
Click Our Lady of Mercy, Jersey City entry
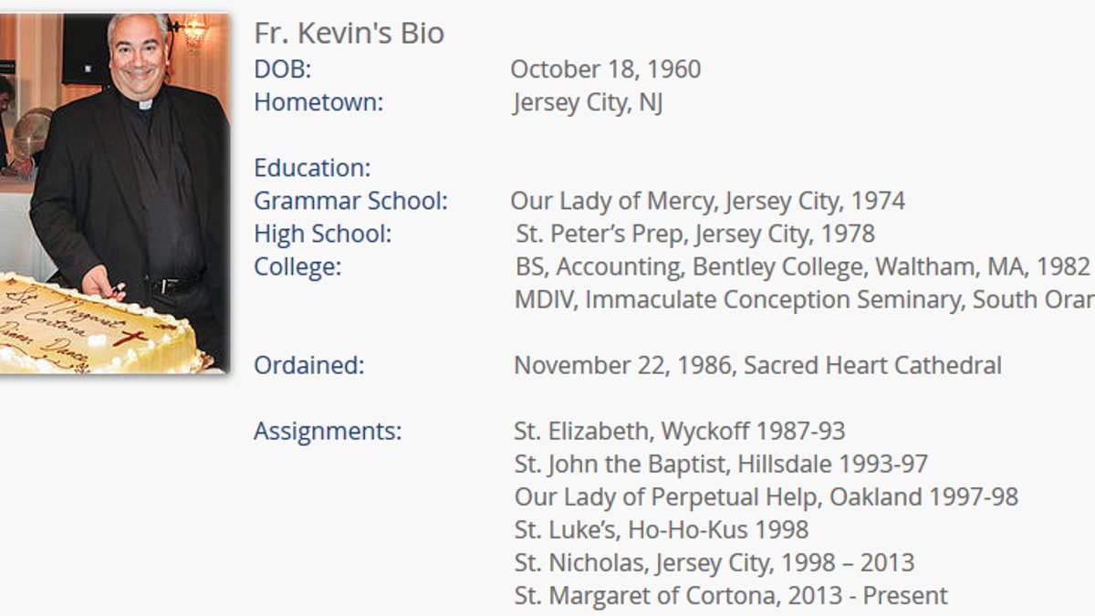point(707,201)
